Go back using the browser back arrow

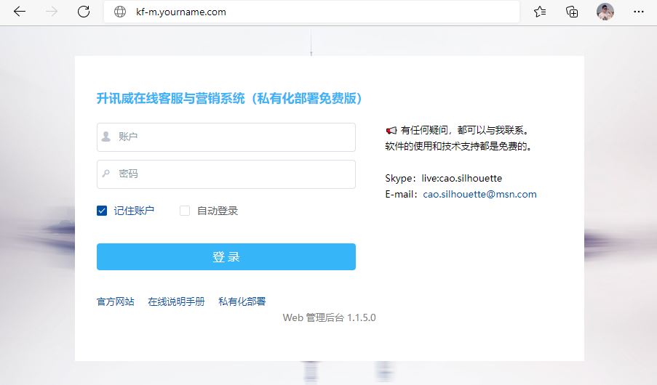[20, 12]
